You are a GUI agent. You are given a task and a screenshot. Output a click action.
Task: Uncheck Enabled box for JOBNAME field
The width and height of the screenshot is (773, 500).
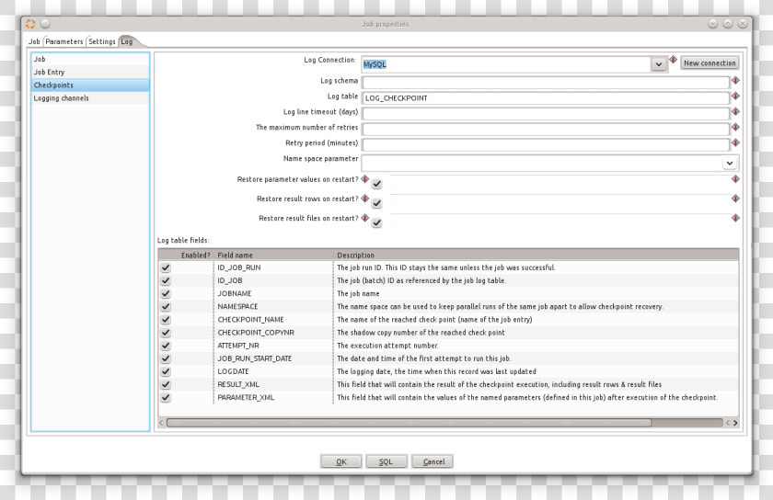pyautogui.click(x=166, y=293)
